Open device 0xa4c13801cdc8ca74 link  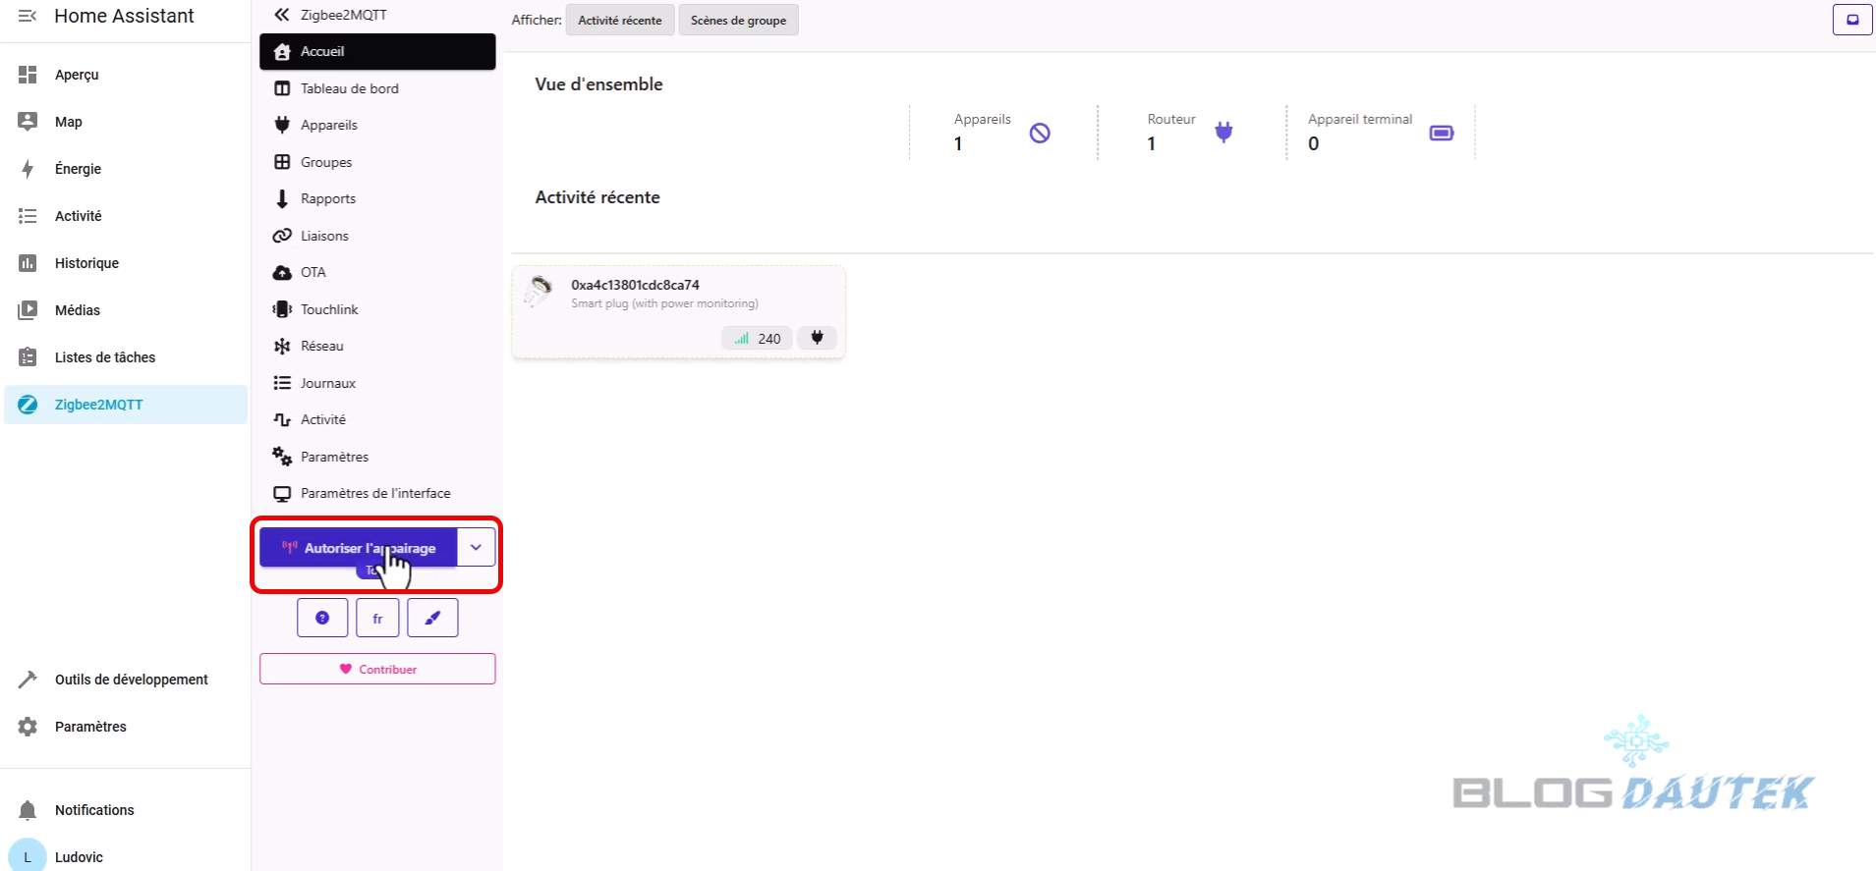[x=635, y=285]
